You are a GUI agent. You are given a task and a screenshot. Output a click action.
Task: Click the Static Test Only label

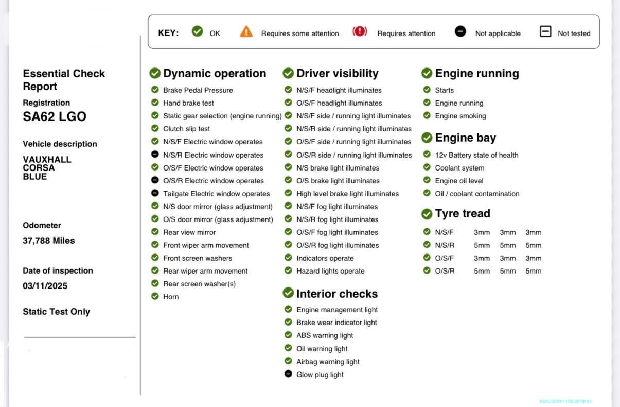[56, 312]
